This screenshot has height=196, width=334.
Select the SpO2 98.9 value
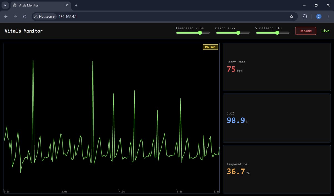(236, 120)
